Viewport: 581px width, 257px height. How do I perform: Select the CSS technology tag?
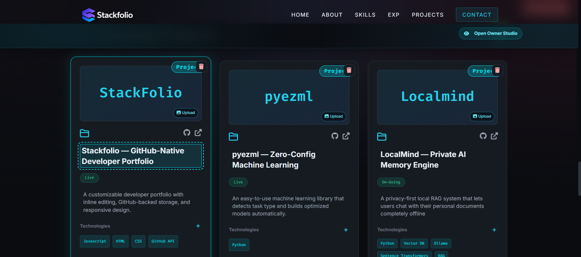pyautogui.click(x=138, y=241)
